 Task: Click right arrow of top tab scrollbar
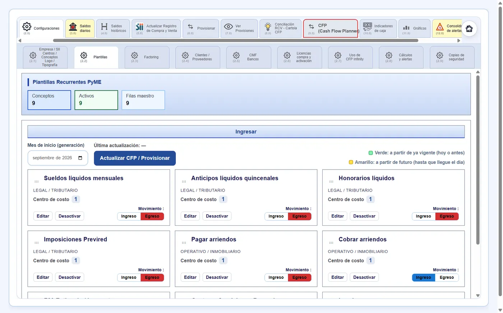[458, 41]
